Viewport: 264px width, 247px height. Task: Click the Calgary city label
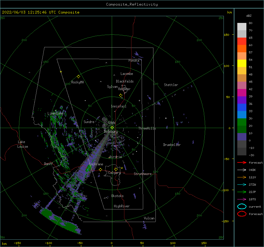point(114,173)
